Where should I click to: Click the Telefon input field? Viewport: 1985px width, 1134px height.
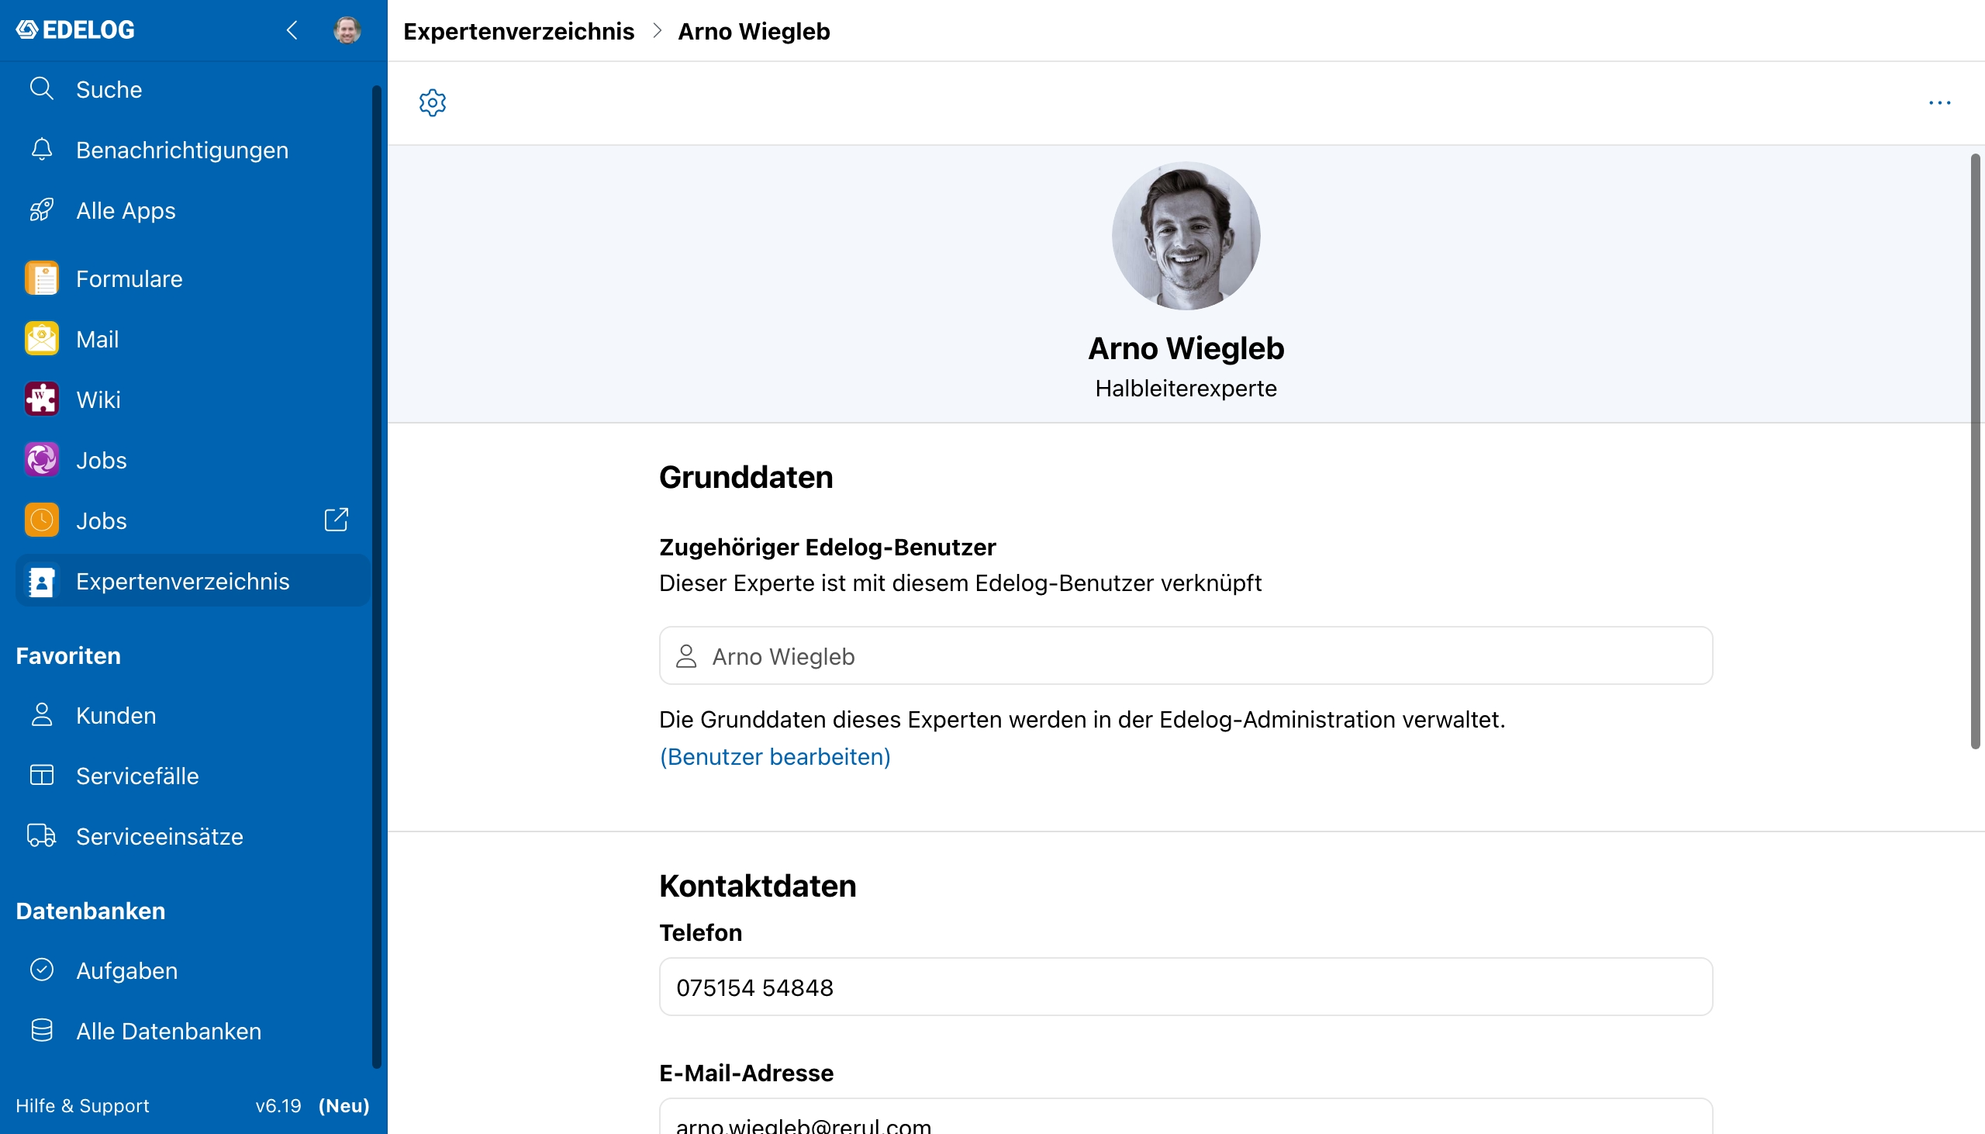(1186, 987)
